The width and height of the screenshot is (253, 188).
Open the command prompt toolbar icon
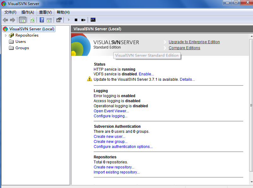point(93,20)
